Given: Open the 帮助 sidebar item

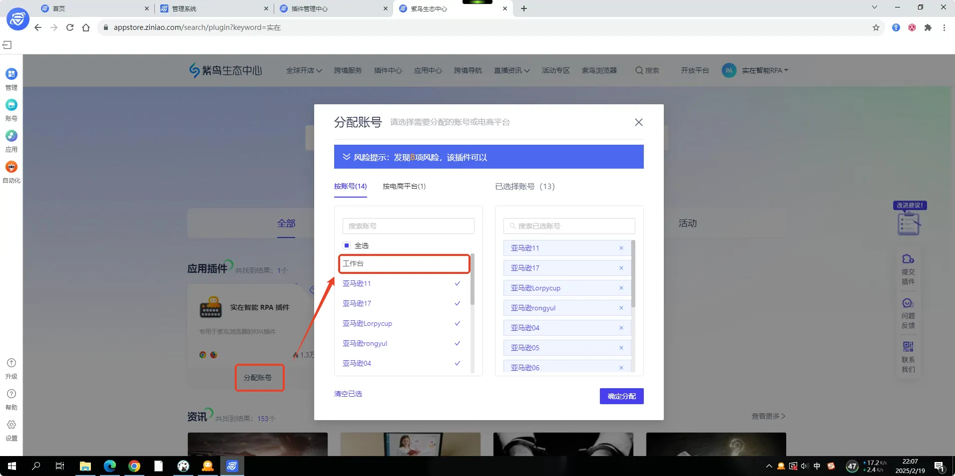Looking at the screenshot, I should click(11, 400).
